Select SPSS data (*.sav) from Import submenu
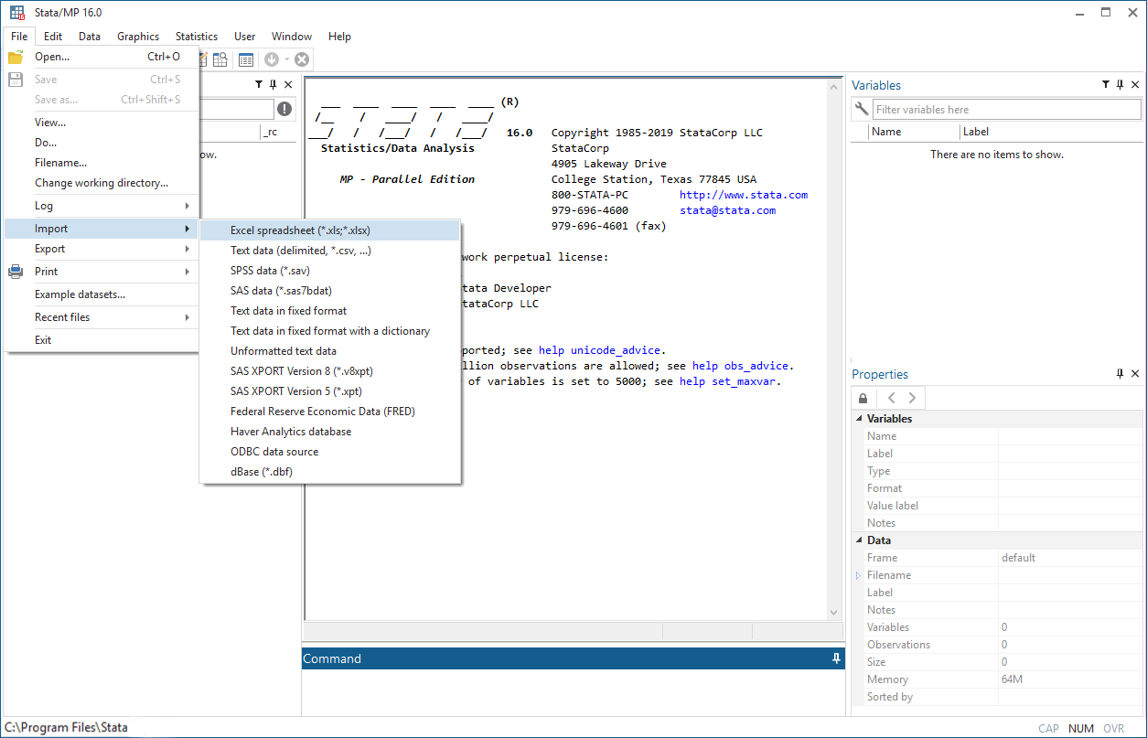The height and width of the screenshot is (738, 1147). click(x=271, y=270)
